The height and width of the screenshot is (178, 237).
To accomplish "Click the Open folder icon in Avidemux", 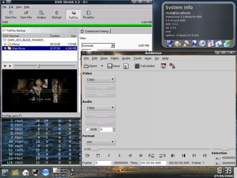I will 90,66.
